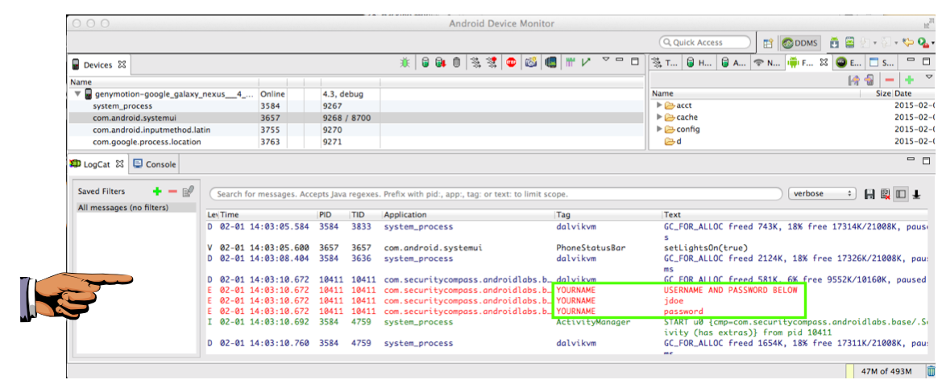Click the red Stop Process icon

click(x=511, y=62)
